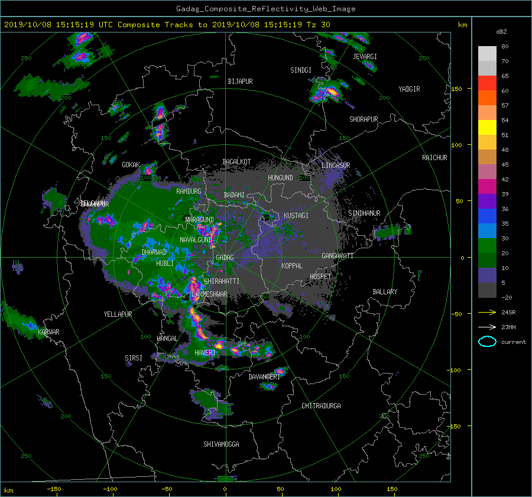Click the KOPPAL city label
Screen dimensions: 532x497
292,266
